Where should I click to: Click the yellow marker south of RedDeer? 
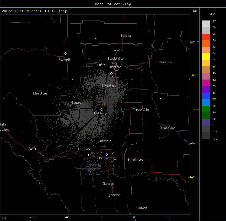pos(112,74)
